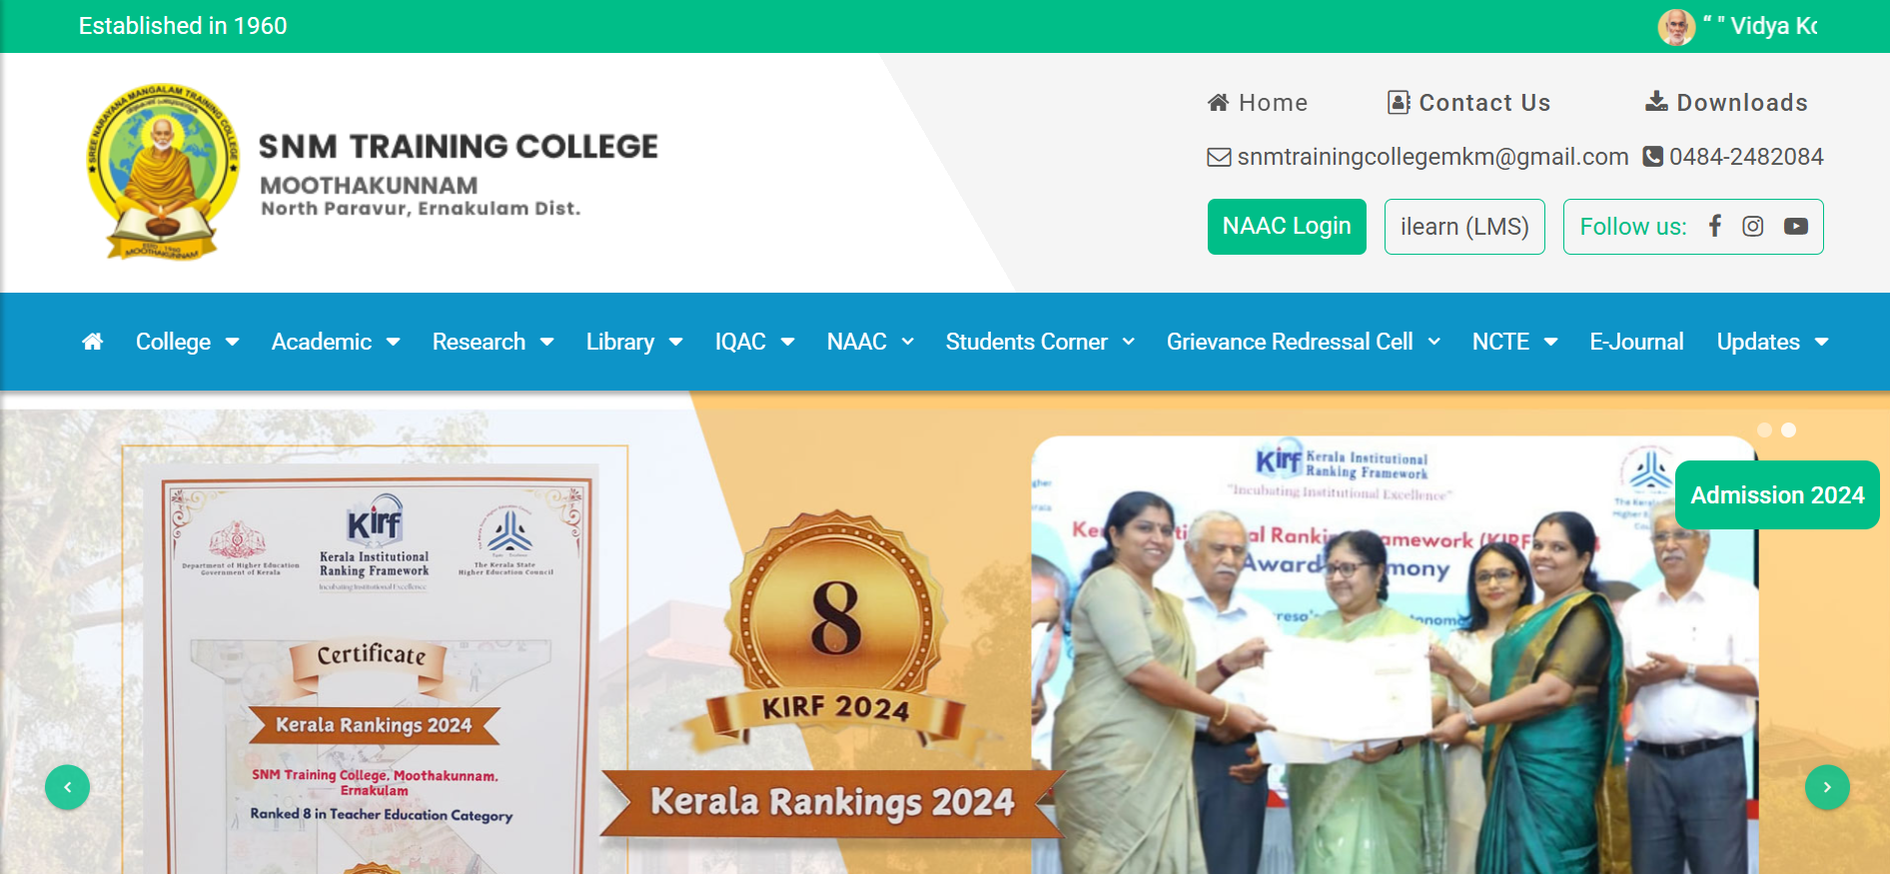The height and width of the screenshot is (874, 1890).
Task: Open the Admission 2024 button
Action: 1777,494
